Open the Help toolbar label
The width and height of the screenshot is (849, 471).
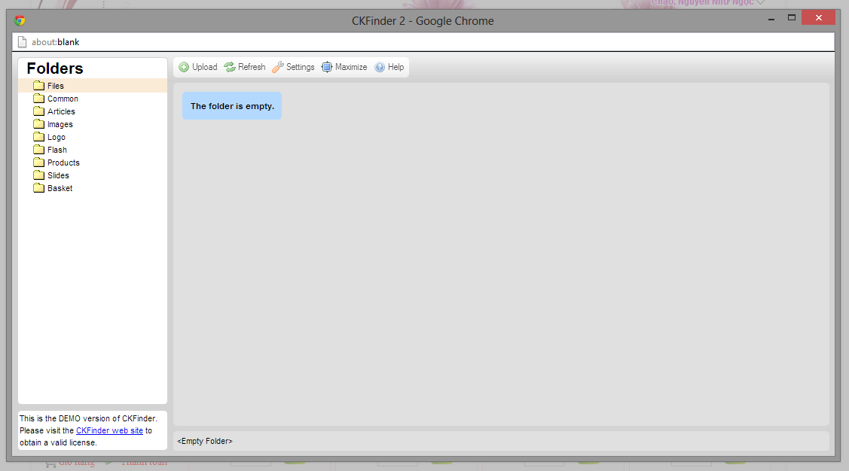point(395,67)
